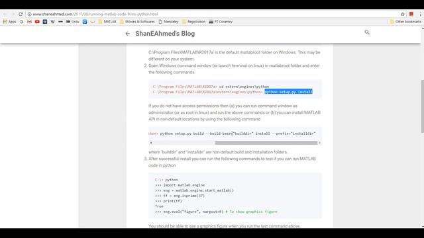The height and width of the screenshot is (238, 424).
Task: Click the site info icon in address bar
Action: [x=29, y=14]
